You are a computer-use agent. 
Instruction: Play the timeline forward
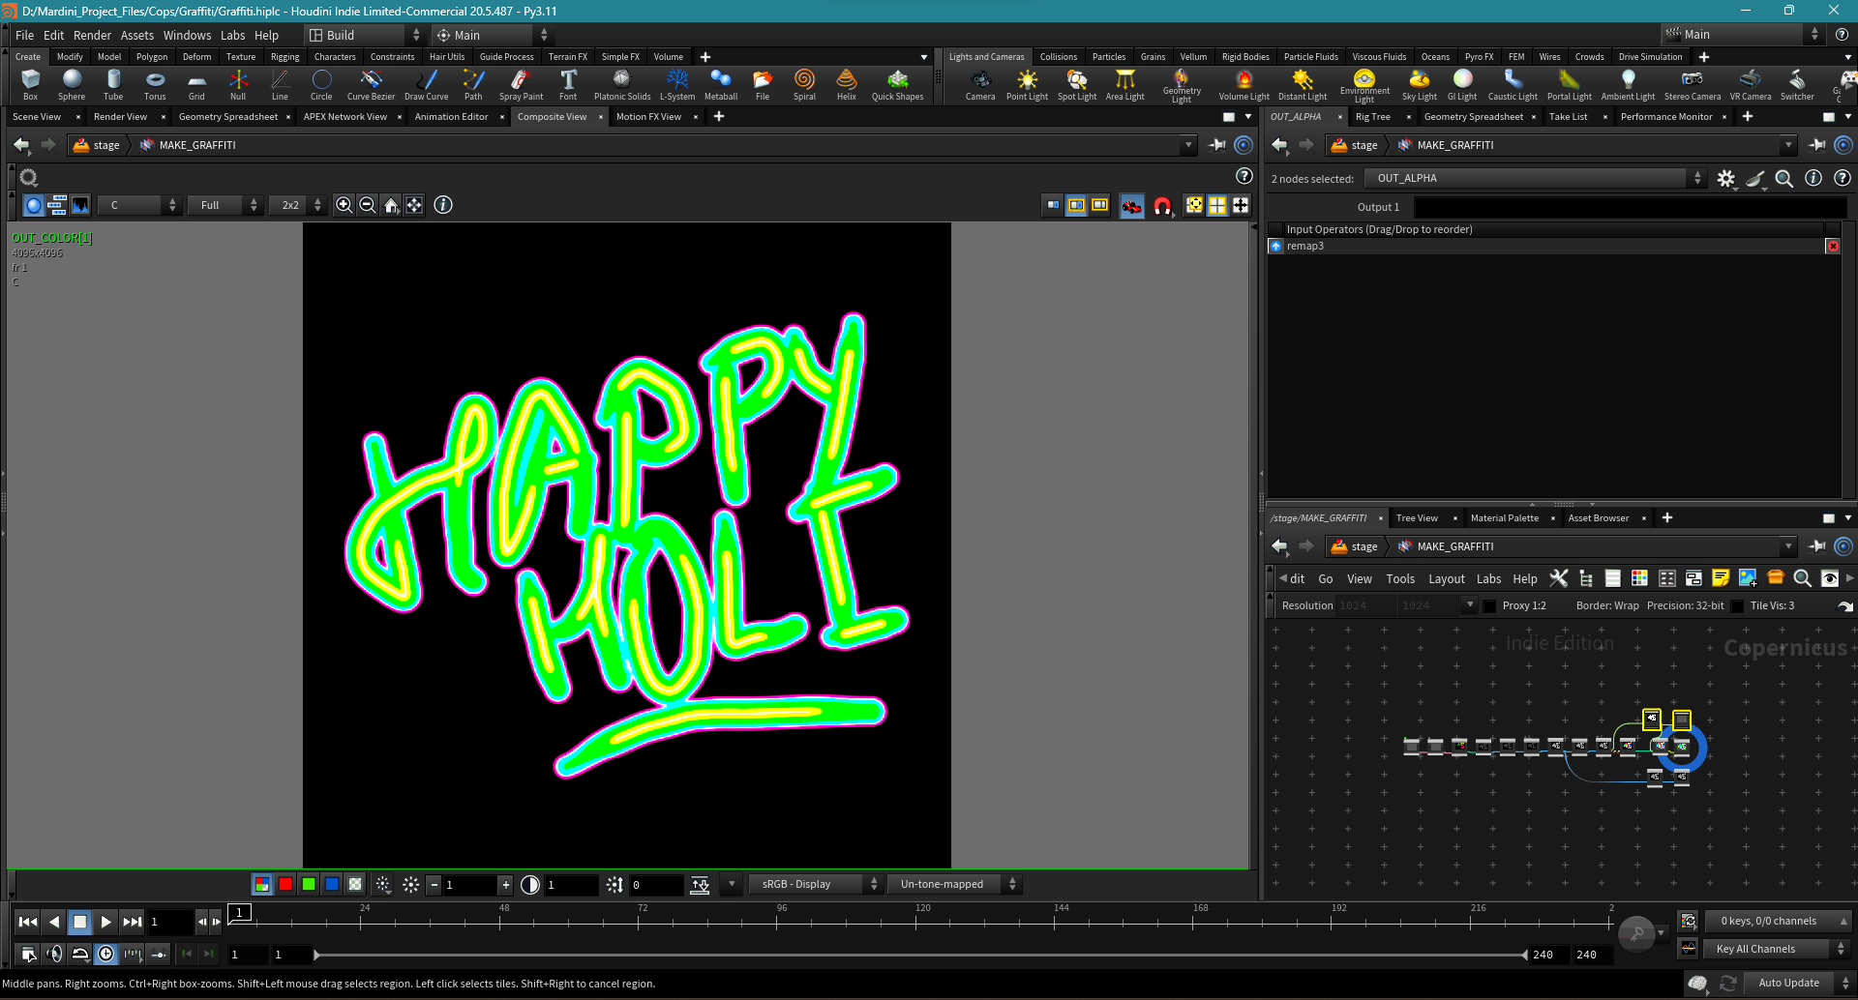[106, 922]
